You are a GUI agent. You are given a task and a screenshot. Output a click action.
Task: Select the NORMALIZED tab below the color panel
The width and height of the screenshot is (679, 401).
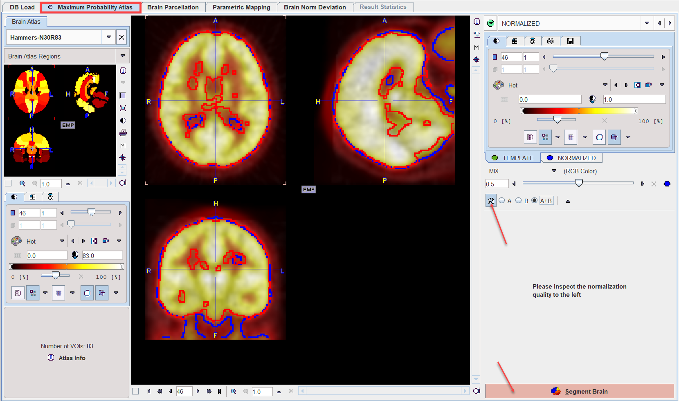571,158
